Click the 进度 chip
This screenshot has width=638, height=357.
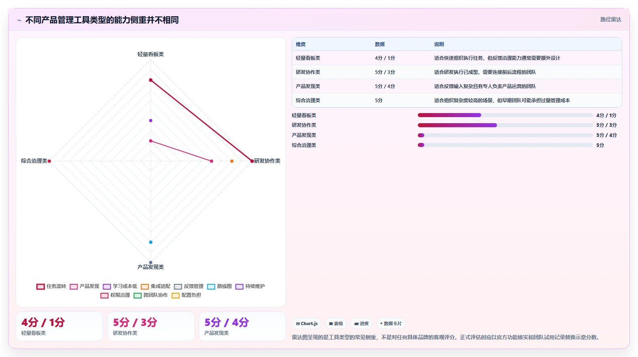(362, 323)
